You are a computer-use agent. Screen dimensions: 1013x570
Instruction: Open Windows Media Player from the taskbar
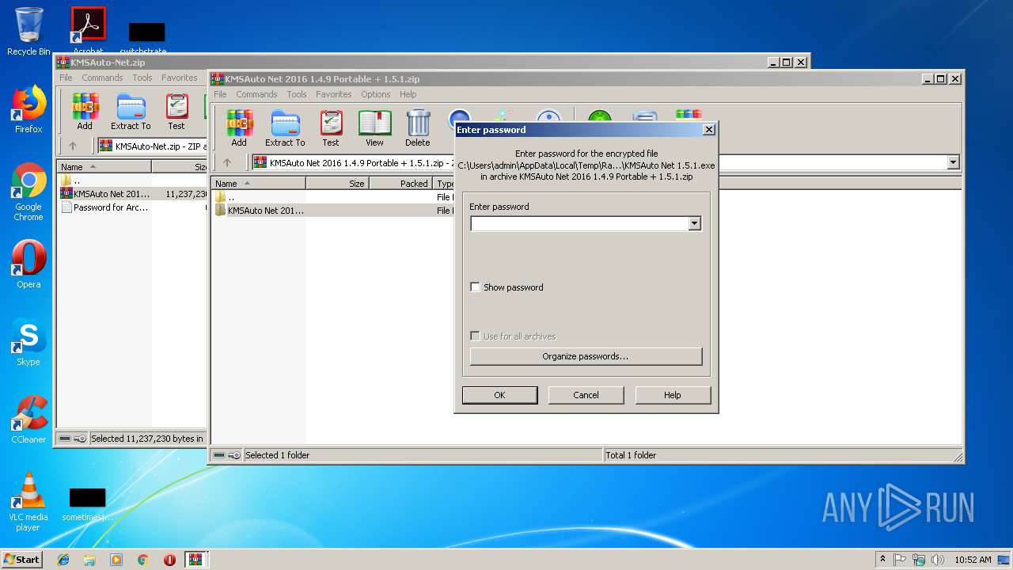point(116,560)
